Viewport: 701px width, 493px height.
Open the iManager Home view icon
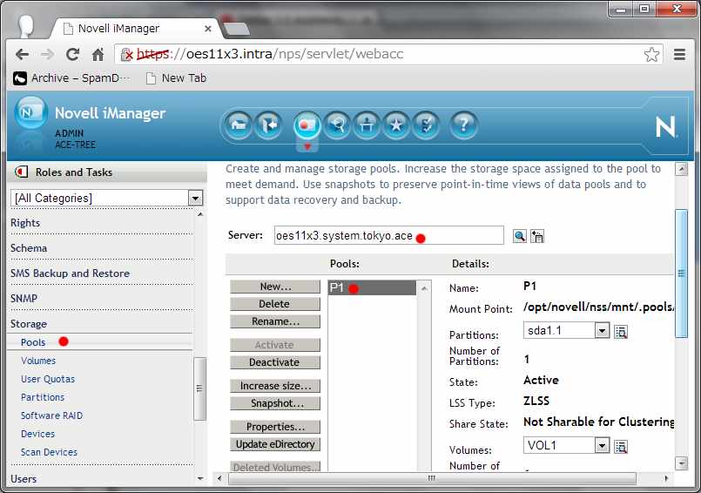238,125
